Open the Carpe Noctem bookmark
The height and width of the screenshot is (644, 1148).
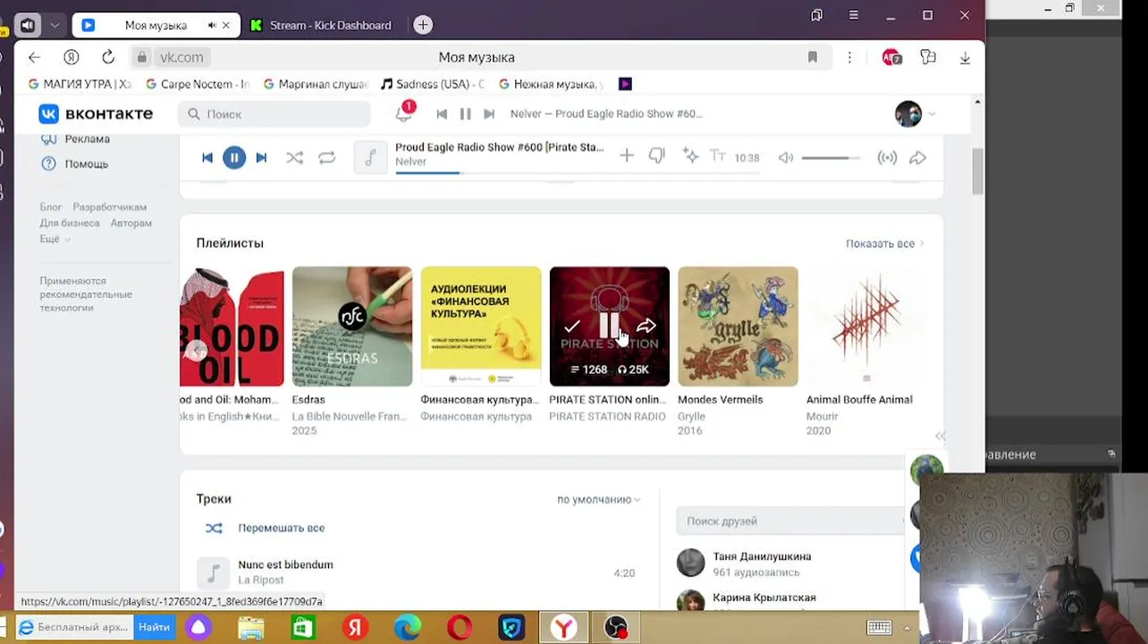pos(198,84)
